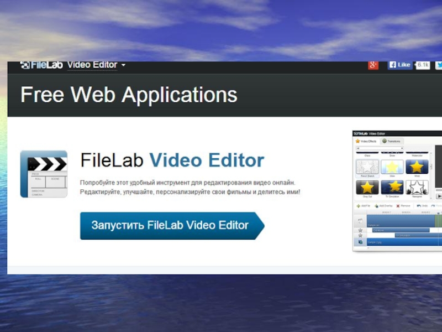442x332 pixels.
Task: Pick the Newsprint effect thumbnail
Action: tap(417, 188)
